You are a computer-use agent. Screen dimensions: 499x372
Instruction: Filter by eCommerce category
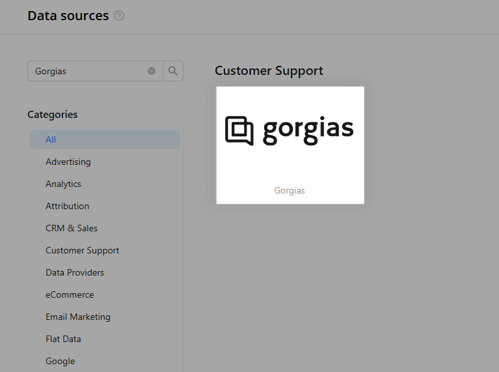tap(70, 295)
